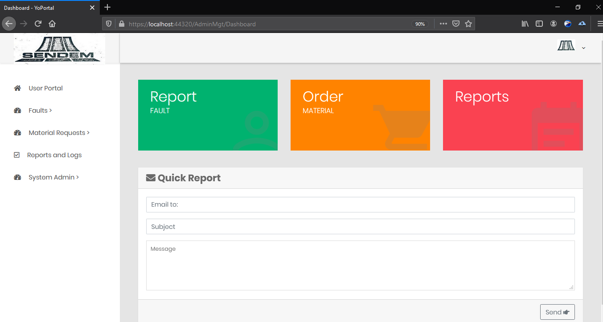Open Reports and Logs menu item
This screenshot has height=322, width=603.
pyautogui.click(x=54, y=155)
